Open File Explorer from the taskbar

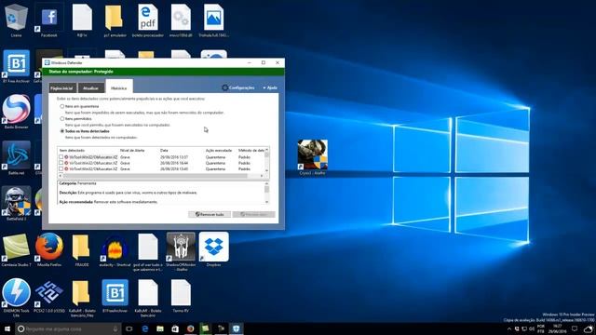tap(160, 328)
